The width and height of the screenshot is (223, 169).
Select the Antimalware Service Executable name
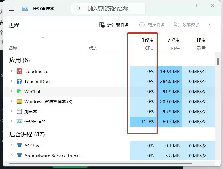click(54, 156)
